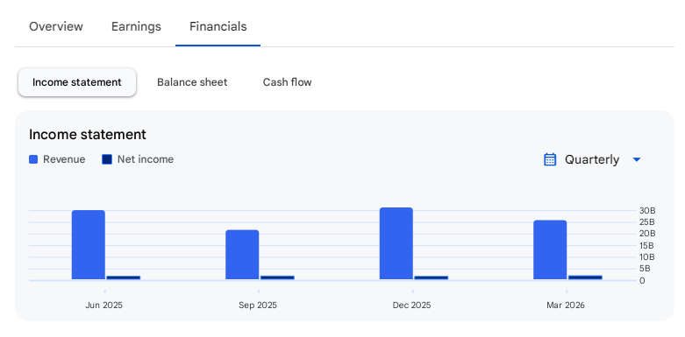Select the Sep 2025 net income bar
Image resolution: width=685 pixels, height=337 pixels.
(x=277, y=277)
